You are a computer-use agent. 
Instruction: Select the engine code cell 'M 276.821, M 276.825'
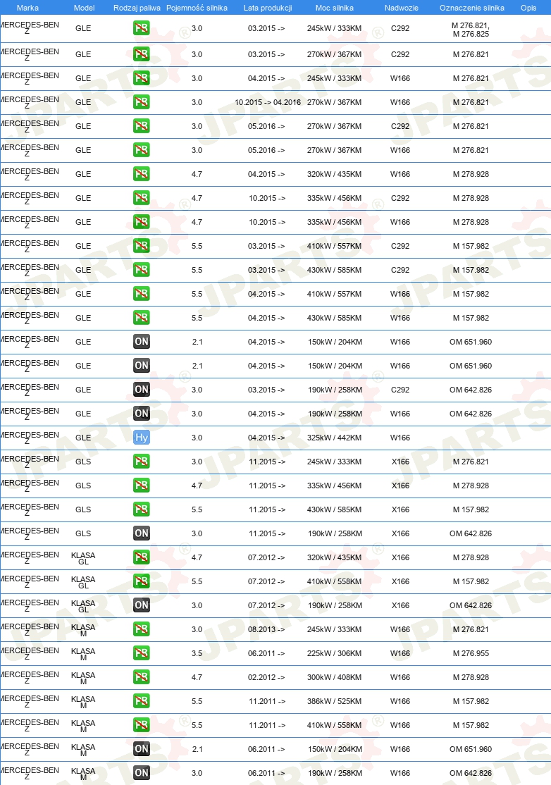coord(471,30)
